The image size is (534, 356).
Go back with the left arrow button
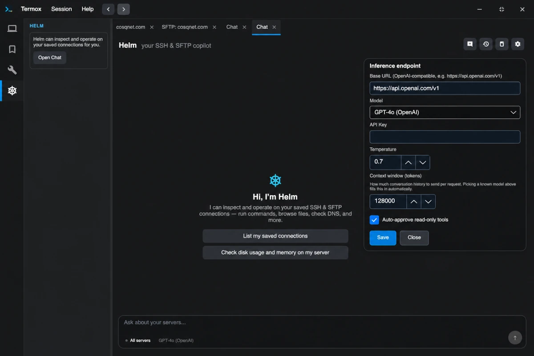pos(108,9)
